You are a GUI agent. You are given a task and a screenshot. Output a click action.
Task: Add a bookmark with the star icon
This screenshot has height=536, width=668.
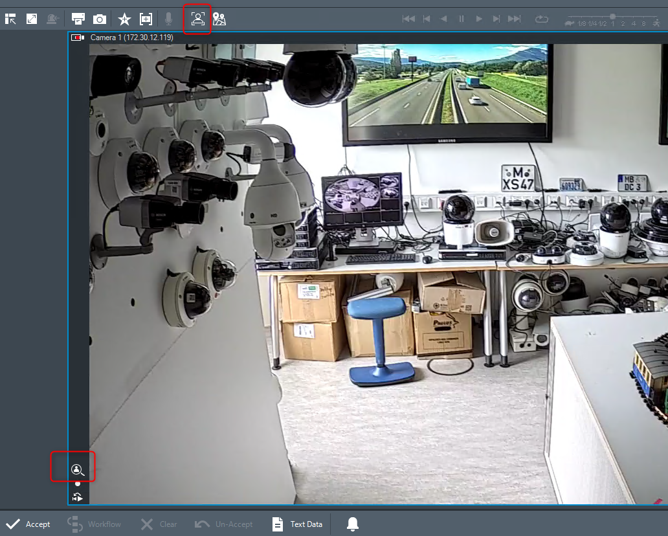[x=124, y=19]
